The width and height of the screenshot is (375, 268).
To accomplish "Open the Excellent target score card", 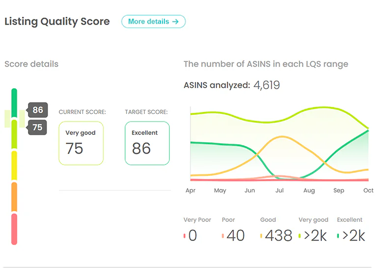I will (147, 143).
